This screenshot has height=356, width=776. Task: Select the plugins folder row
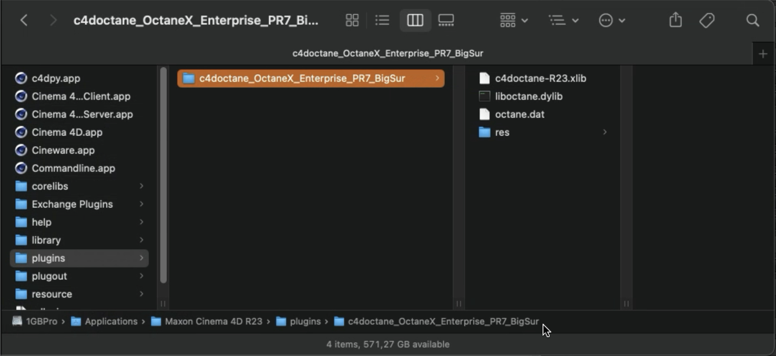tap(79, 258)
